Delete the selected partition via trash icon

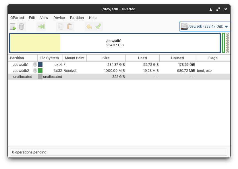[22, 26]
